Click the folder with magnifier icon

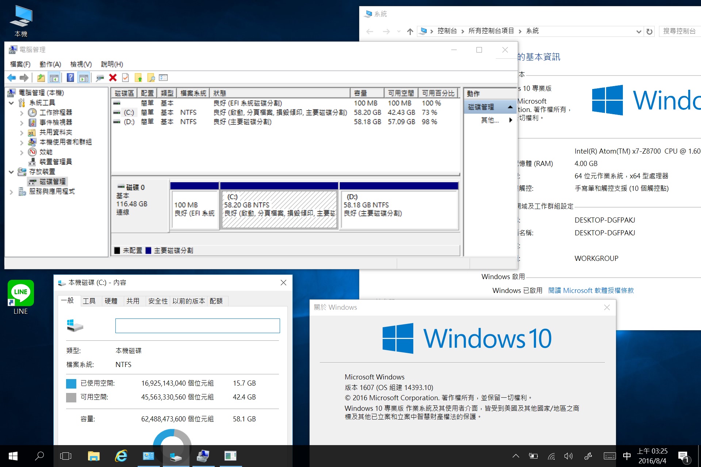(x=151, y=78)
